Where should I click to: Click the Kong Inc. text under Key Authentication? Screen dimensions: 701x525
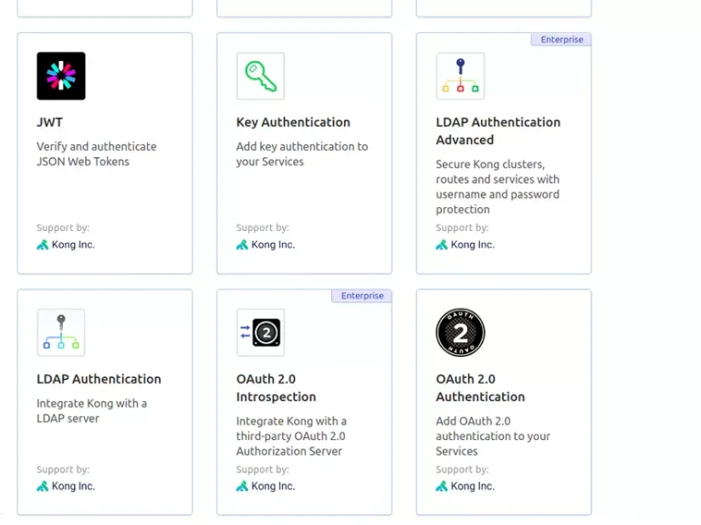(x=273, y=245)
